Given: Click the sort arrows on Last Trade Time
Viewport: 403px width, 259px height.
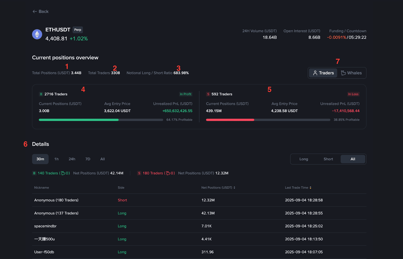Looking at the screenshot, I should (x=311, y=188).
